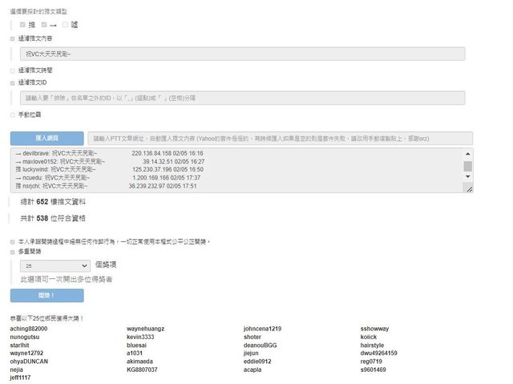
Task: Click the comment content filter text field
Action: pyautogui.click(x=242, y=54)
